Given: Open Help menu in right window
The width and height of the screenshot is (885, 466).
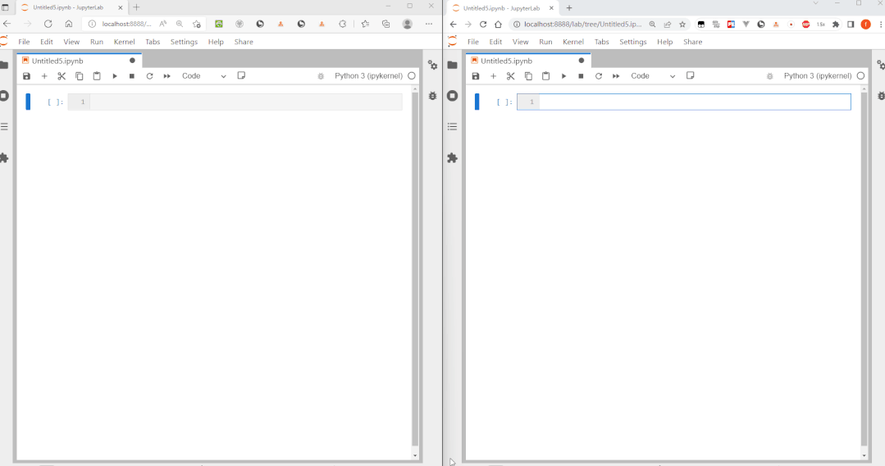Looking at the screenshot, I should [x=665, y=42].
